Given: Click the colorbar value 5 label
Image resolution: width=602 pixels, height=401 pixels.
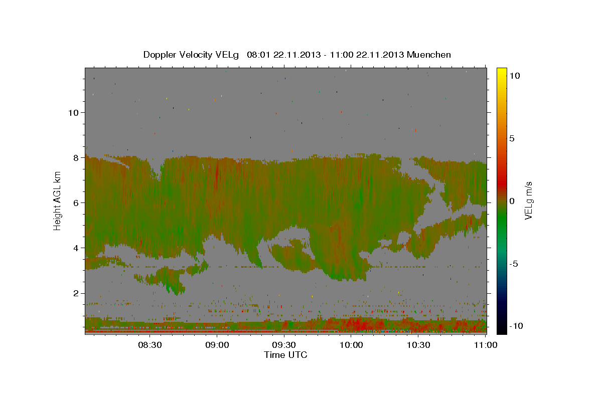Looking at the screenshot, I should pos(512,138).
